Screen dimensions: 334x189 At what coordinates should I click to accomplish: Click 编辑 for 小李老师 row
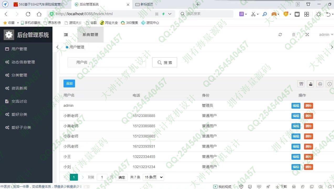[296, 136]
